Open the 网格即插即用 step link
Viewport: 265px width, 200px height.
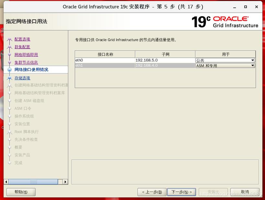(x=26, y=55)
